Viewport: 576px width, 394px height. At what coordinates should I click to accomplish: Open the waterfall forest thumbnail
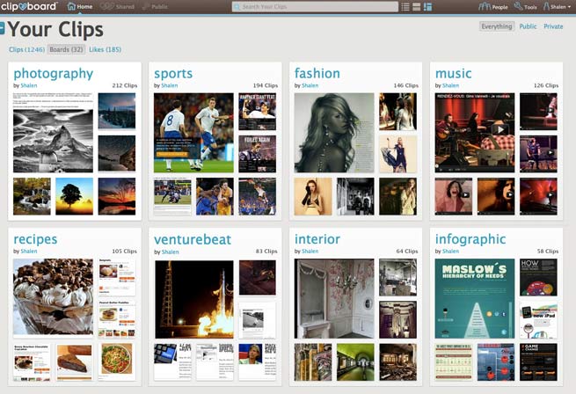pos(32,196)
